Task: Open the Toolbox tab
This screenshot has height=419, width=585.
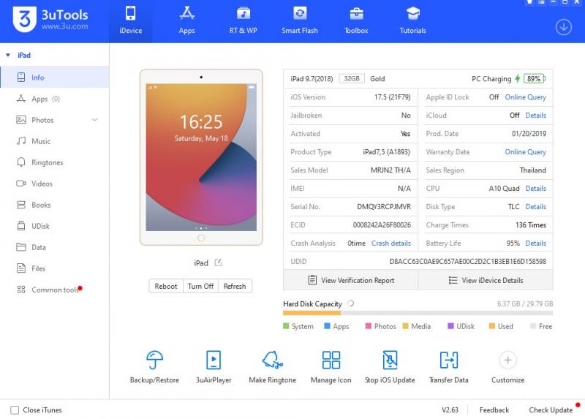Action: pos(356,21)
